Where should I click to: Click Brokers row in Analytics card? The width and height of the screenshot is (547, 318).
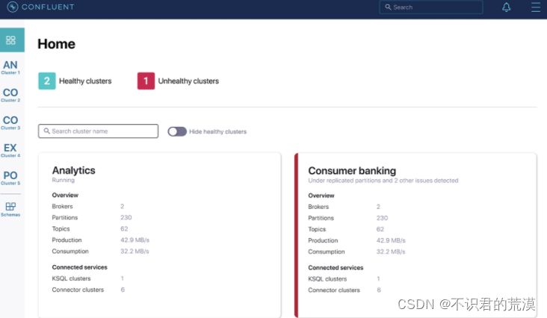pyautogui.click(x=88, y=206)
